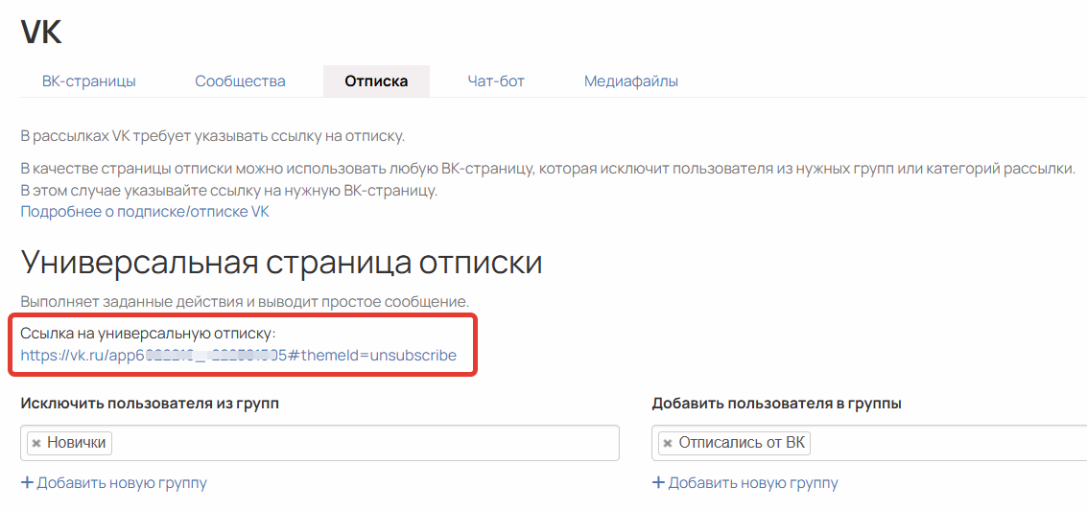1087x510 pixels.
Task: Remove Отписались от ВК tag via x icon
Action: 668,444
